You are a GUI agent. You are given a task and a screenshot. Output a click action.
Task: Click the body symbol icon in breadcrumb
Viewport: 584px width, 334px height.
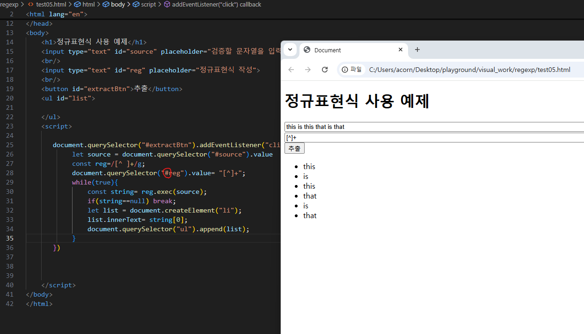106,4
